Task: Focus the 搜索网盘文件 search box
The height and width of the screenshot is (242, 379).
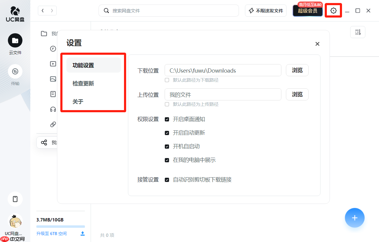Action: (169, 11)
